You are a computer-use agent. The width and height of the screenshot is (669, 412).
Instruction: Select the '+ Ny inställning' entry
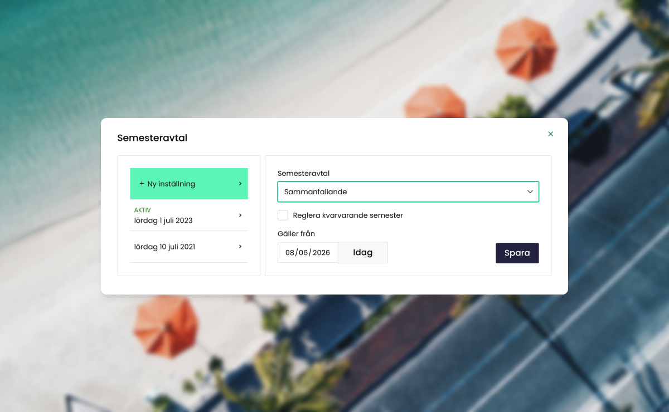click(x=189, y=184)
